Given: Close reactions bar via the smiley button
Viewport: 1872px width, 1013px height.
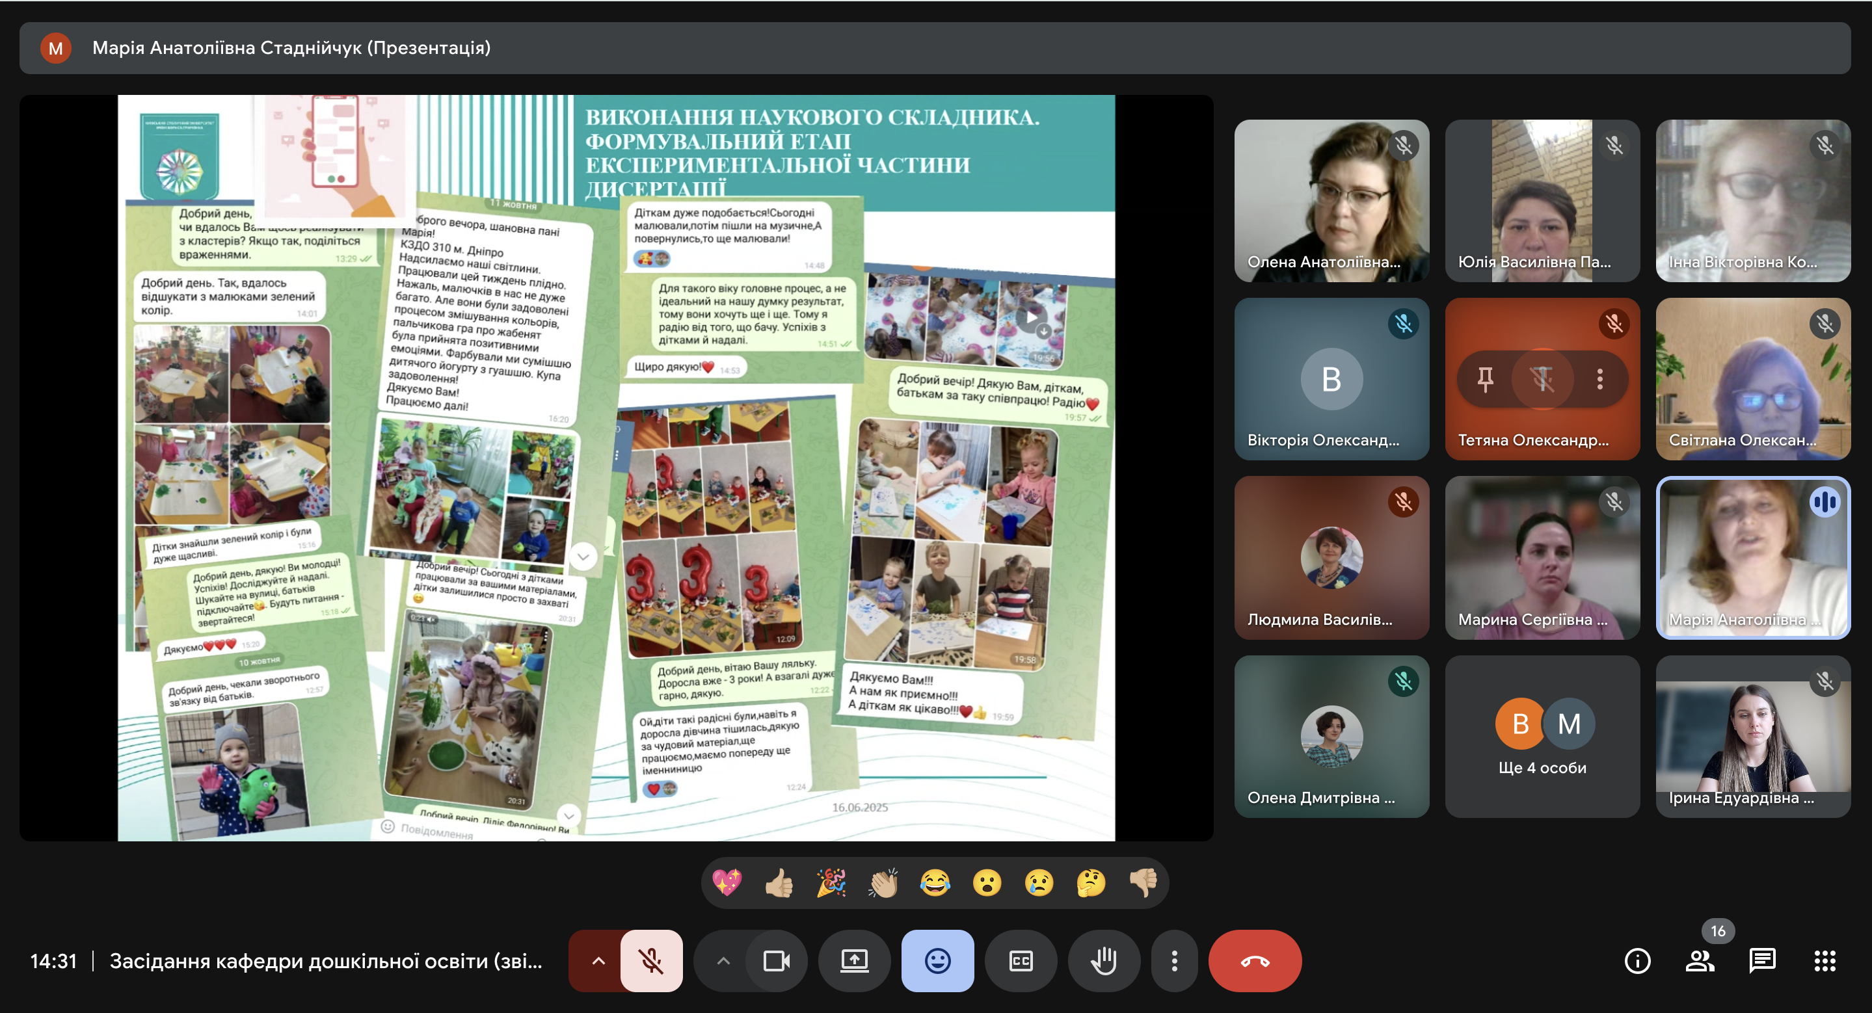Looking at the screenshot, I should tap(937, 961).
